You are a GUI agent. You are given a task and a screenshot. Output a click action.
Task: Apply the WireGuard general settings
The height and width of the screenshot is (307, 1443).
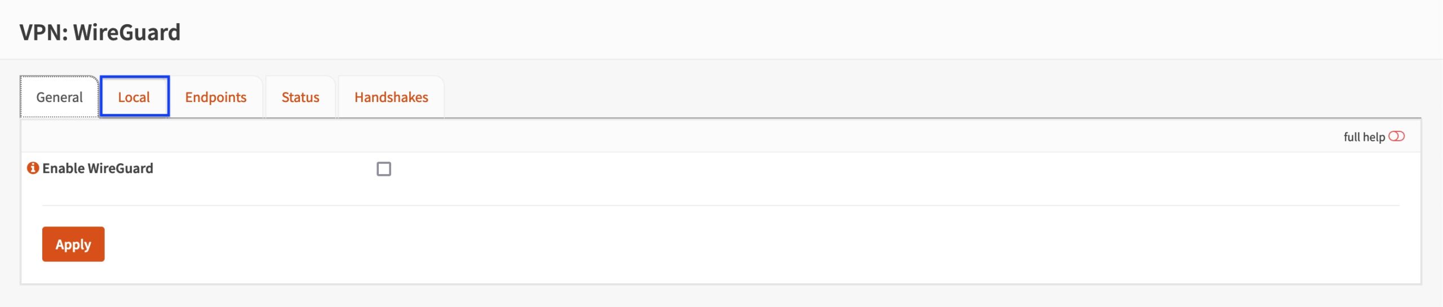(x=73, y=244)
